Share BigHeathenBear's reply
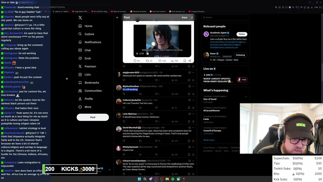 (193, 94)
